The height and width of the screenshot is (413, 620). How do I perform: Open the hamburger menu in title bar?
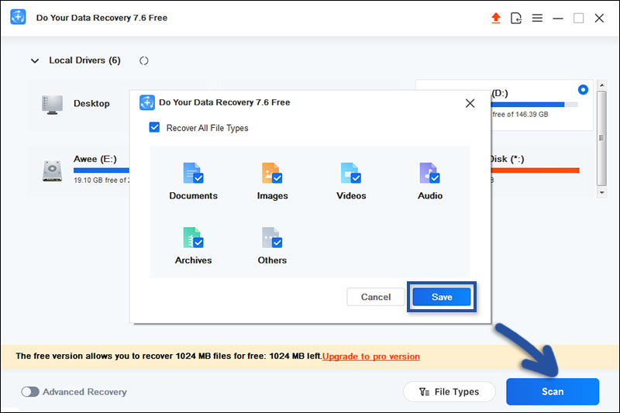537,18
